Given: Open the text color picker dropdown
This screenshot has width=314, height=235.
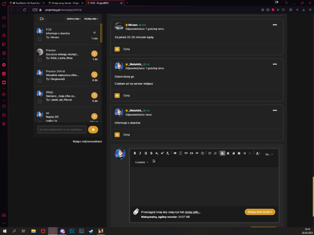Looking at the screenshot, I should point(258,153).
